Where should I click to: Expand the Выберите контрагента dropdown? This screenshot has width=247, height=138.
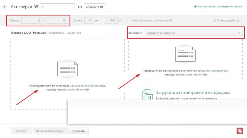194,33
